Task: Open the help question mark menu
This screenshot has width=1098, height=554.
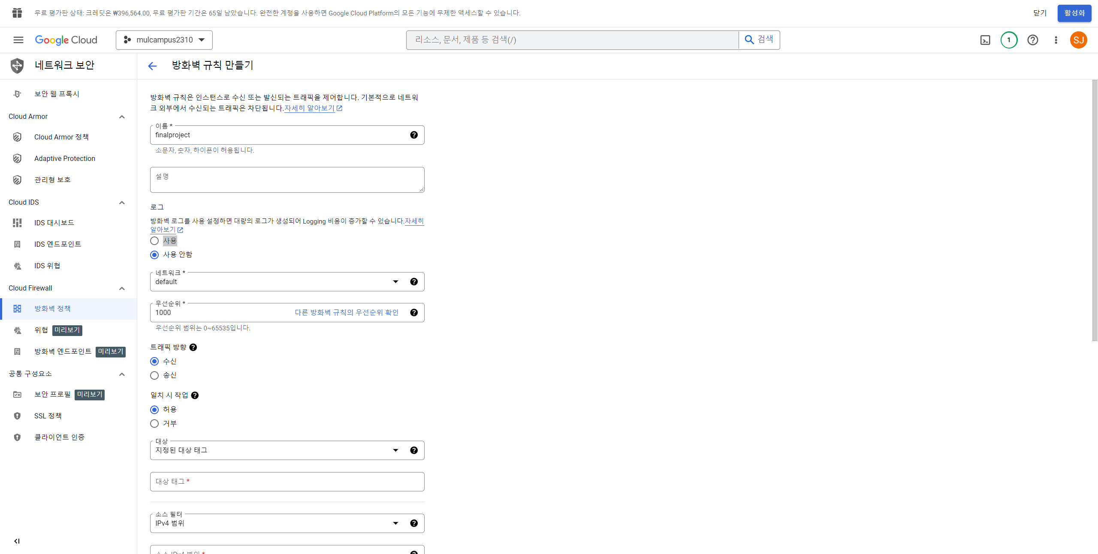Action: [1033, 40]
